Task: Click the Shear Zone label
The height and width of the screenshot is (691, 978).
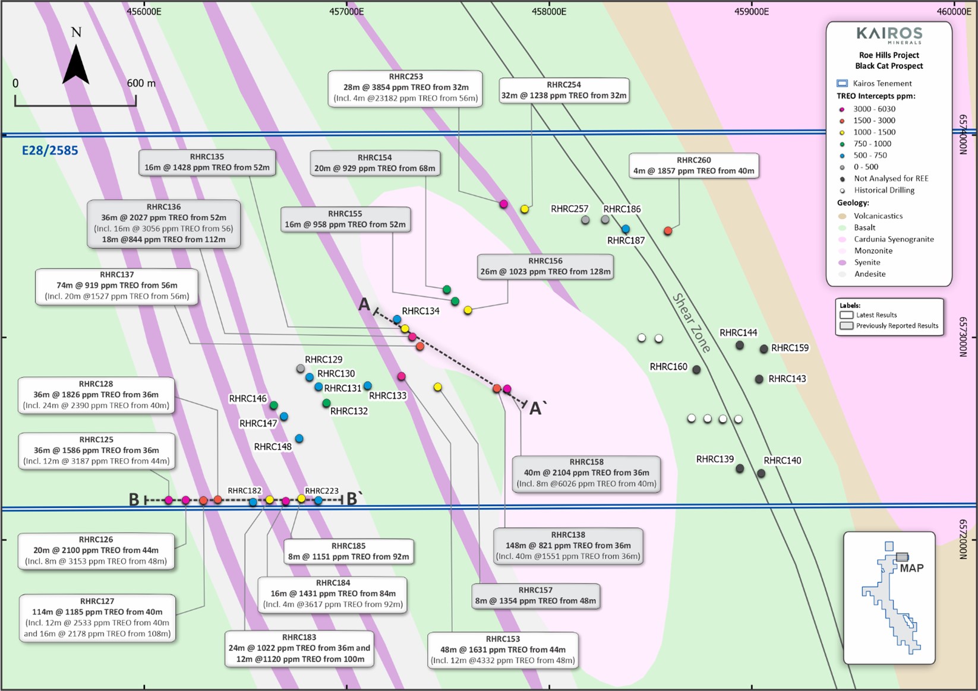Action: pyautogui.click(x=692, y=323)
